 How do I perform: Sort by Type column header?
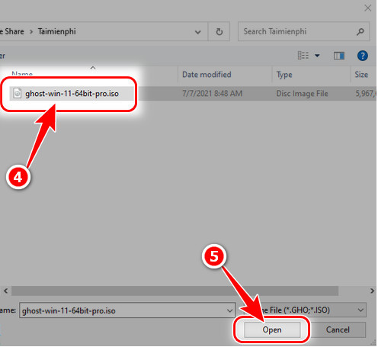(284, 75)
